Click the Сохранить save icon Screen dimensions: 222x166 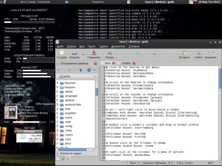coord(94,53)
